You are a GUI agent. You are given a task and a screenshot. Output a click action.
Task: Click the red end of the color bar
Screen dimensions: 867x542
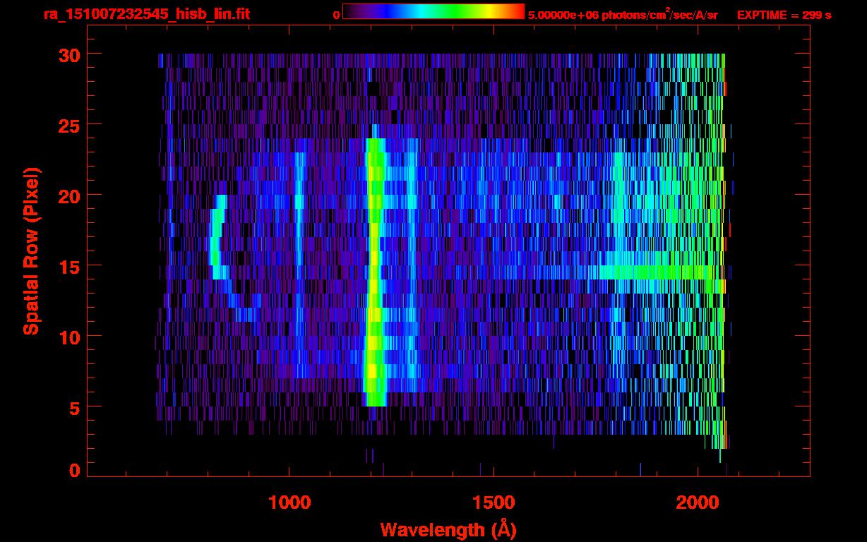pos(517,11)
